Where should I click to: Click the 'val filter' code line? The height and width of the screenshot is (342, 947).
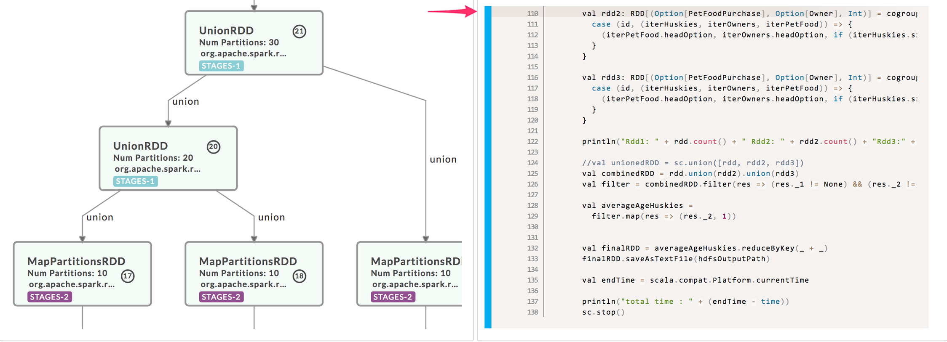(749, 184)
